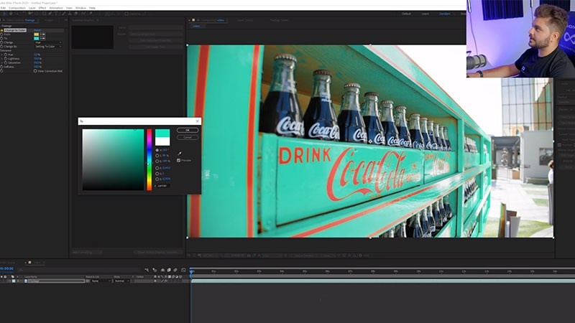
Task: Uncheck Preview in color picker
Action: click(x=179, y=160)
